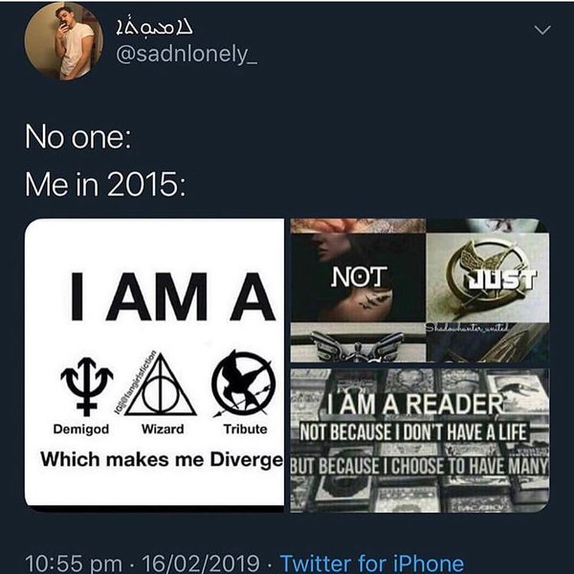Open the Twitter for iPhone link

[x=372, y=563]
